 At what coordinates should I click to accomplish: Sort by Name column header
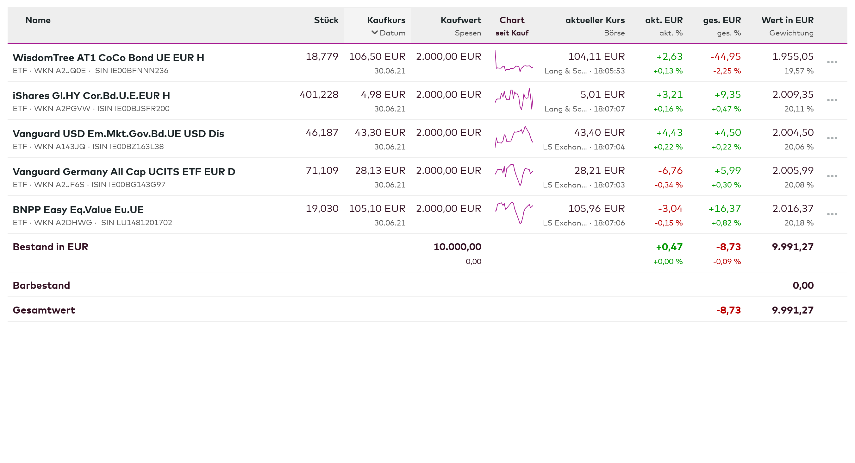(x=38, y=20)
